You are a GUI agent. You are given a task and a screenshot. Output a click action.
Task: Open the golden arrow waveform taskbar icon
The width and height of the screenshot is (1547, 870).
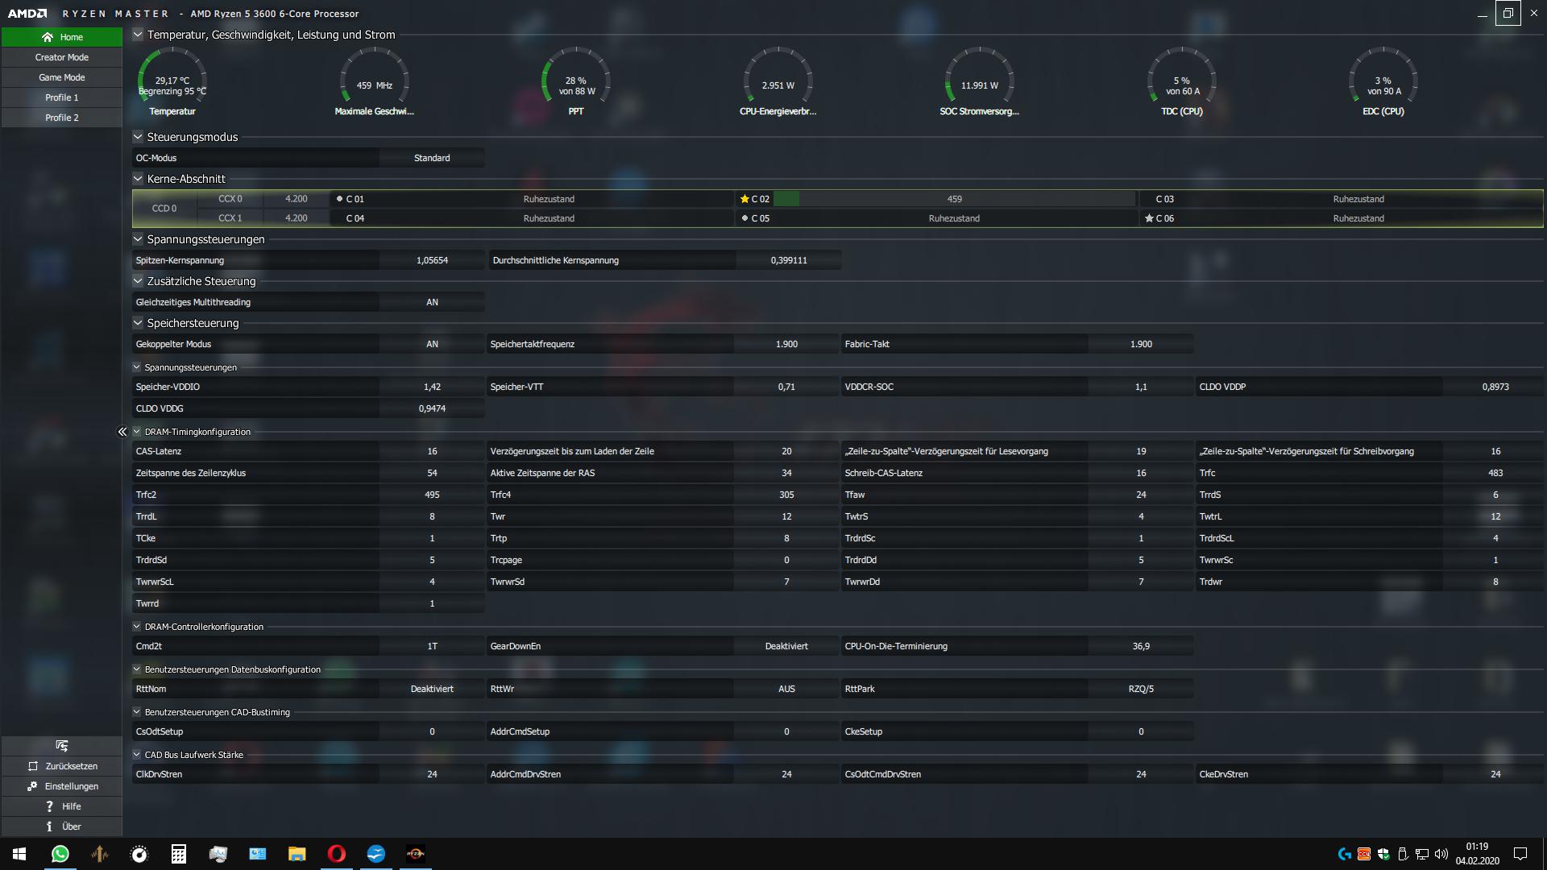pyautogui.click(x=100, y=854)
